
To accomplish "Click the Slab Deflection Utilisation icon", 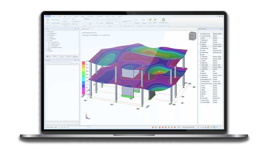I will click(155, 20).
